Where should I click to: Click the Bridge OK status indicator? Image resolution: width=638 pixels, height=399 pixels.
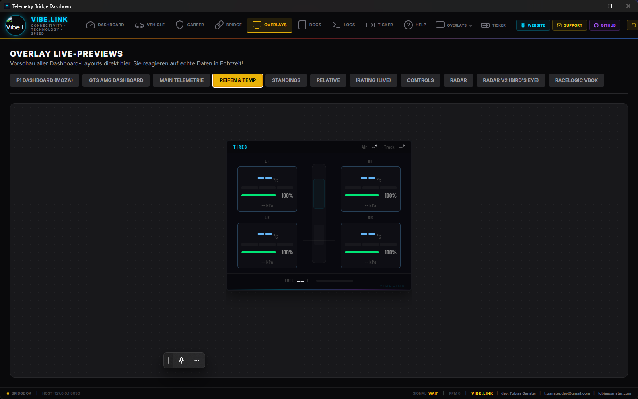point(19,393)
